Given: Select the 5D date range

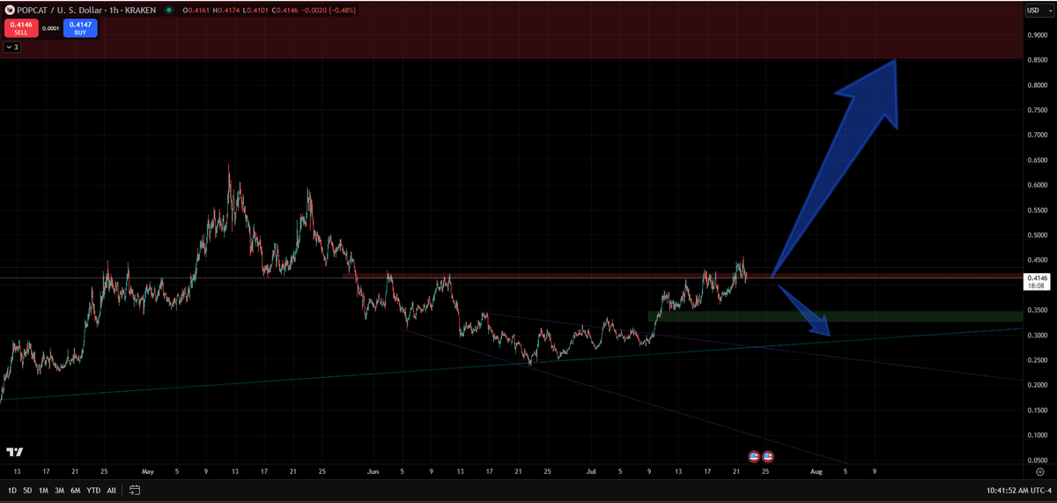Looking at the screenshot, I should click(27, 489).
